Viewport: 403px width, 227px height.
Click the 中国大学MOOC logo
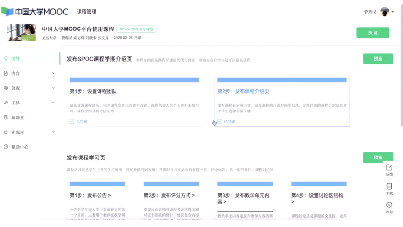[x=35, y=12]
